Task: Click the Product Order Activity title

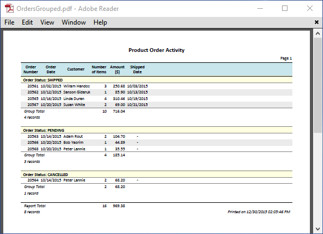Action: 156,50
